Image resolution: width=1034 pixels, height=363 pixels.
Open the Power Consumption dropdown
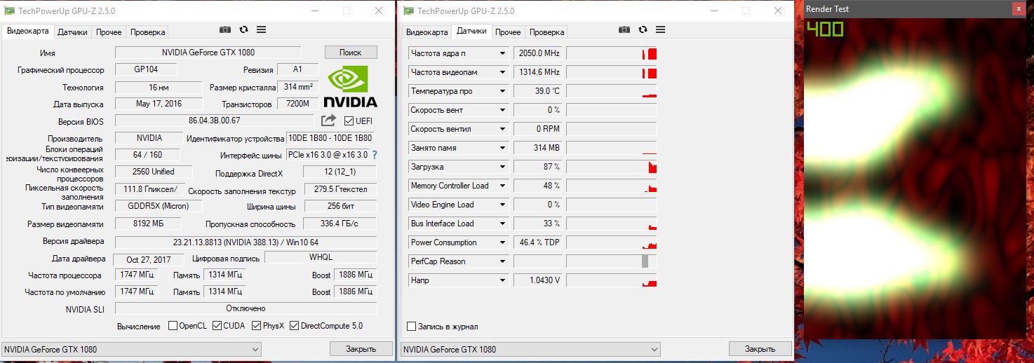(x=502, y=242)
